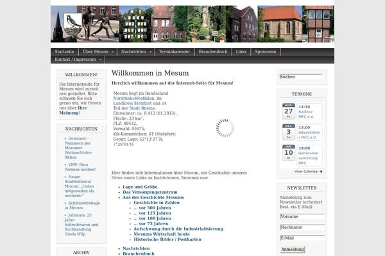Click the Suchen search field
This screenshot has width=385, height=256.
[301, 77]
